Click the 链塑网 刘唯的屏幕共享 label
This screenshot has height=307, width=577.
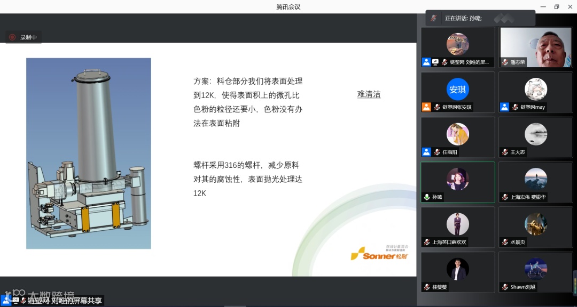65,301
